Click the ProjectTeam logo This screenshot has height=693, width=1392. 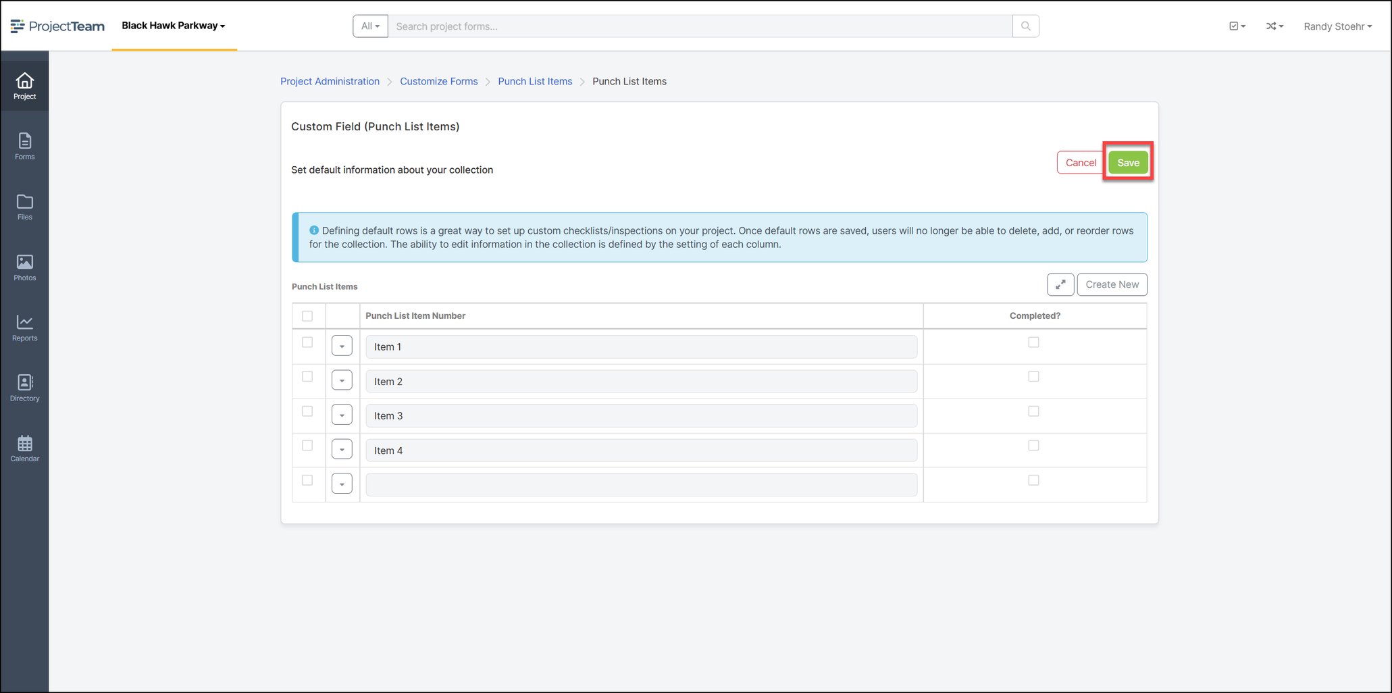(x=57, y=26)
